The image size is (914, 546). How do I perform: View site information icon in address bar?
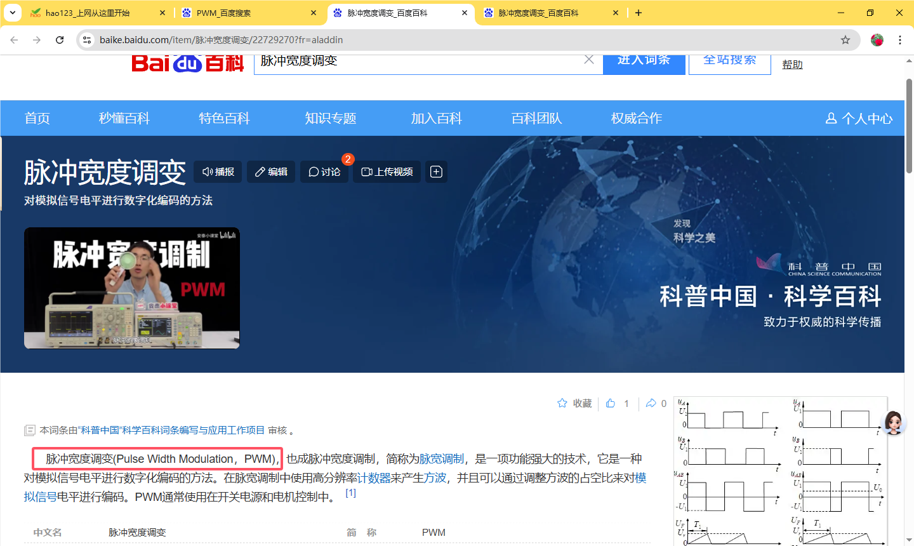coord(88,39)
